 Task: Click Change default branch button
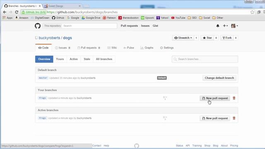219,78
